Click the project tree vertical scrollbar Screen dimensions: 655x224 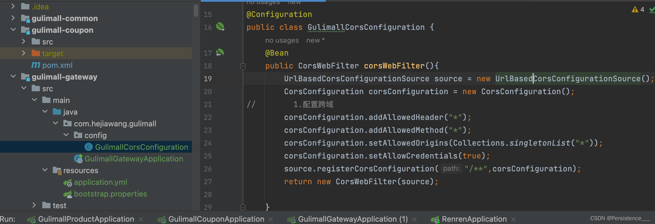tap(196, 10)
